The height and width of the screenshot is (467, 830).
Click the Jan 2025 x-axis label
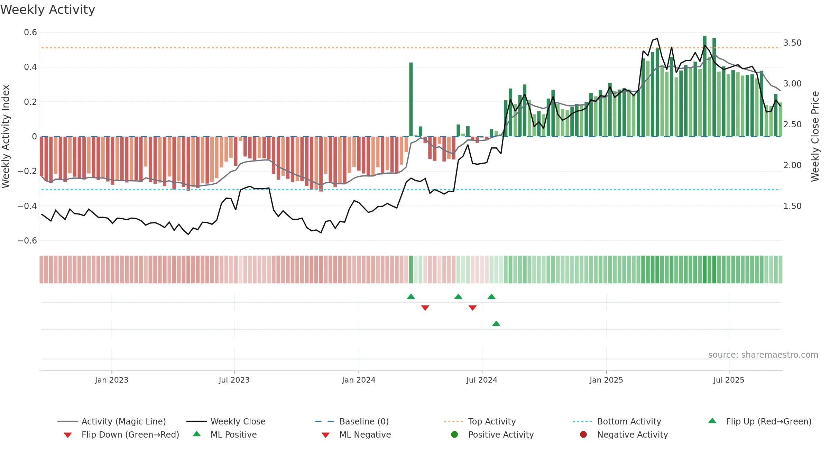coord(606,380)
